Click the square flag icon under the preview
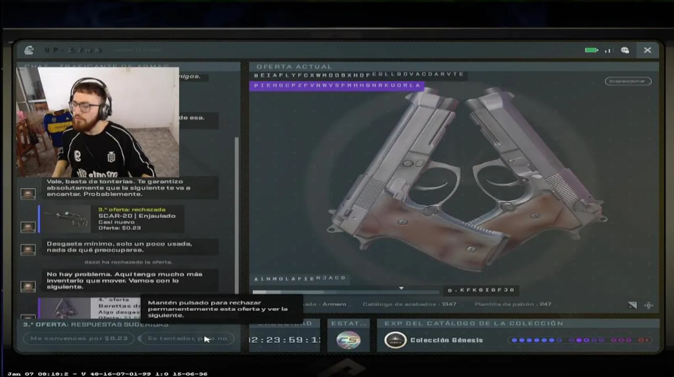 point(632,305)
